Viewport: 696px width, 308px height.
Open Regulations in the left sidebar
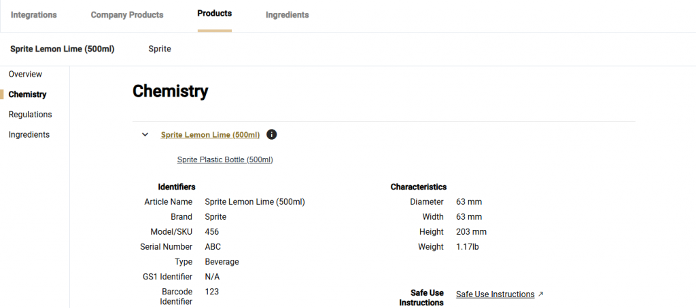pyautogui.click(x=30, y=115)
